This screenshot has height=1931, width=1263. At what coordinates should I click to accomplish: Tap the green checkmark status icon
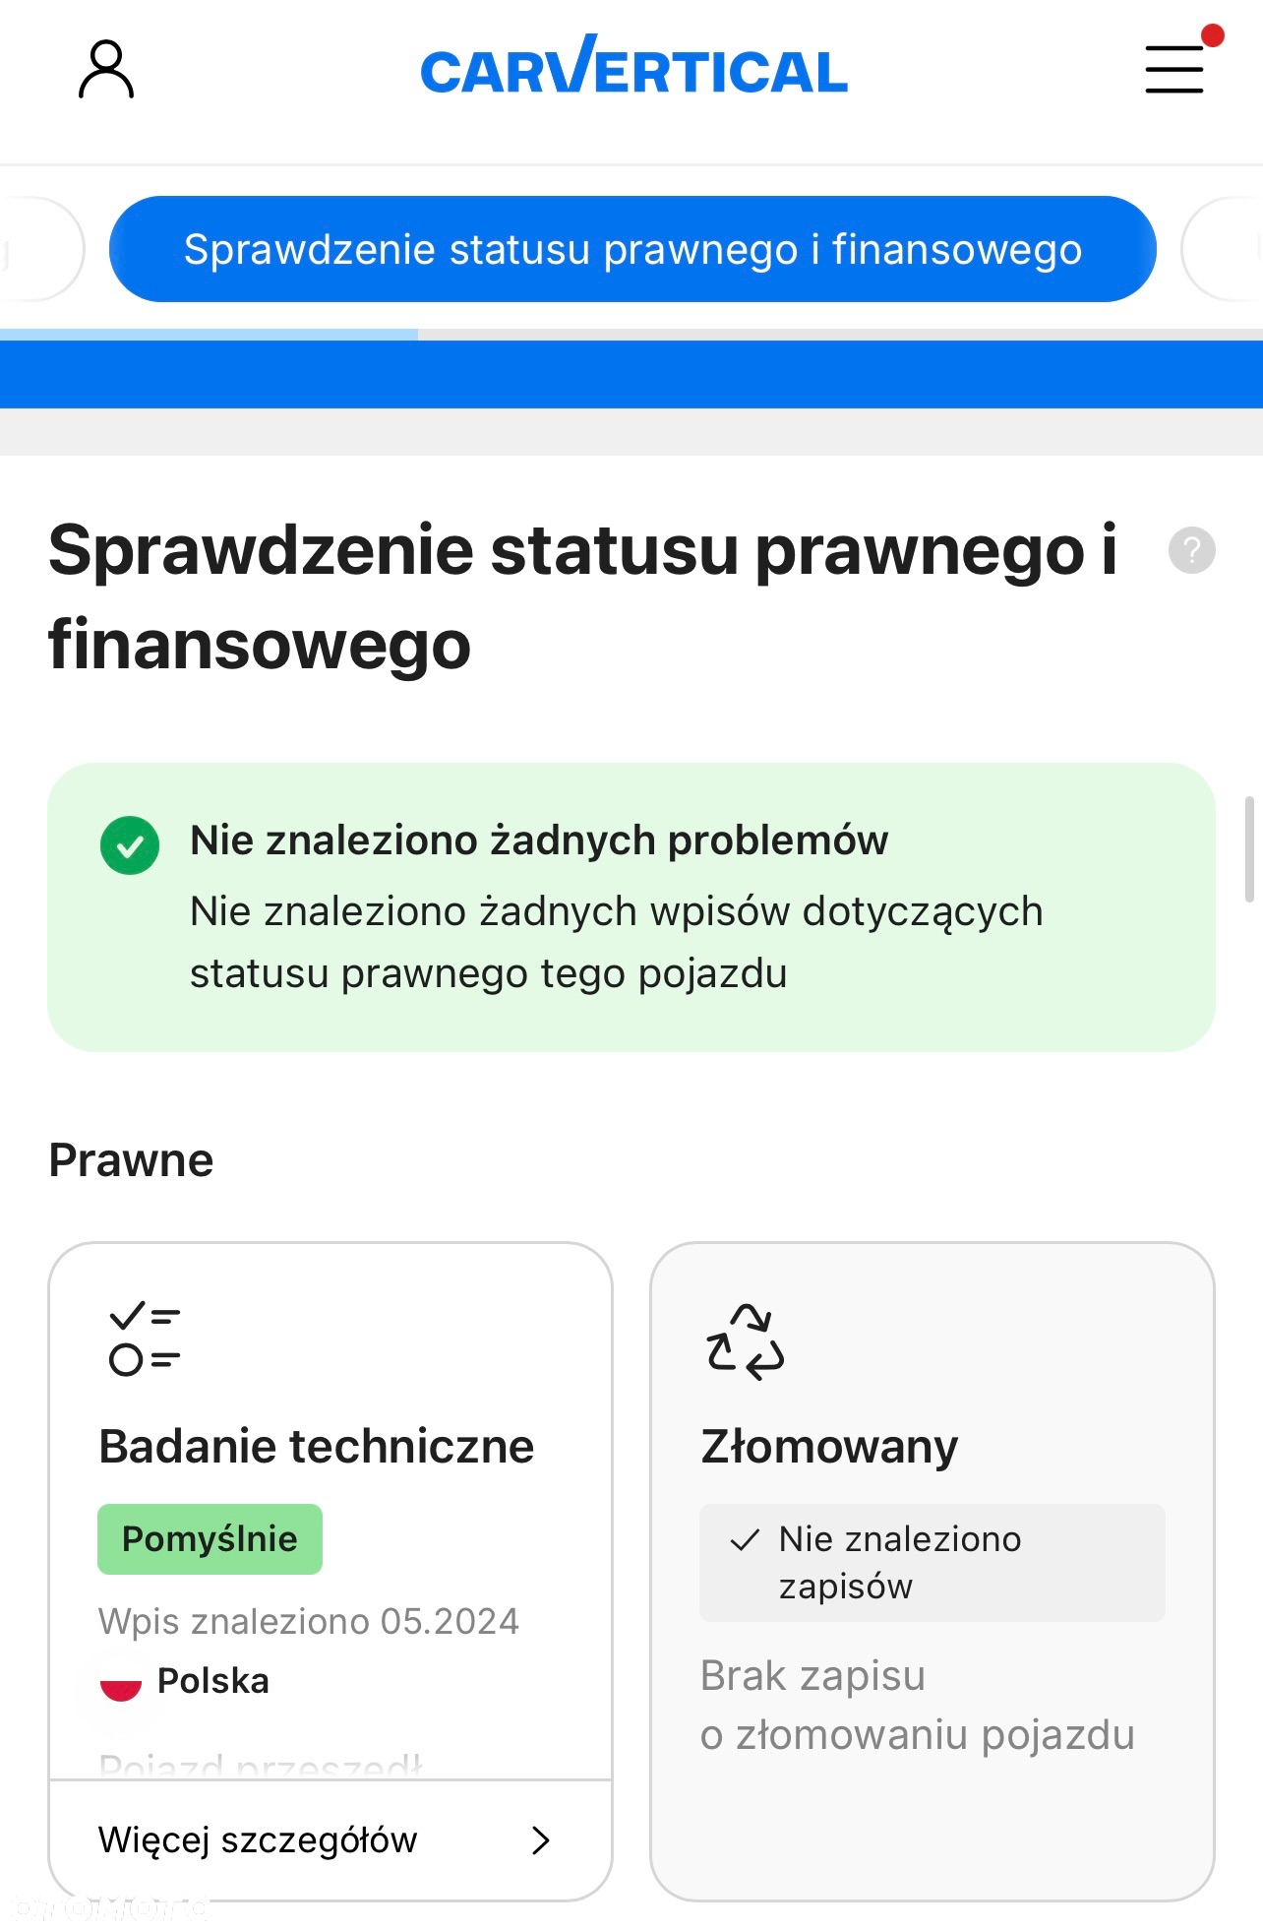click(130, 845)
